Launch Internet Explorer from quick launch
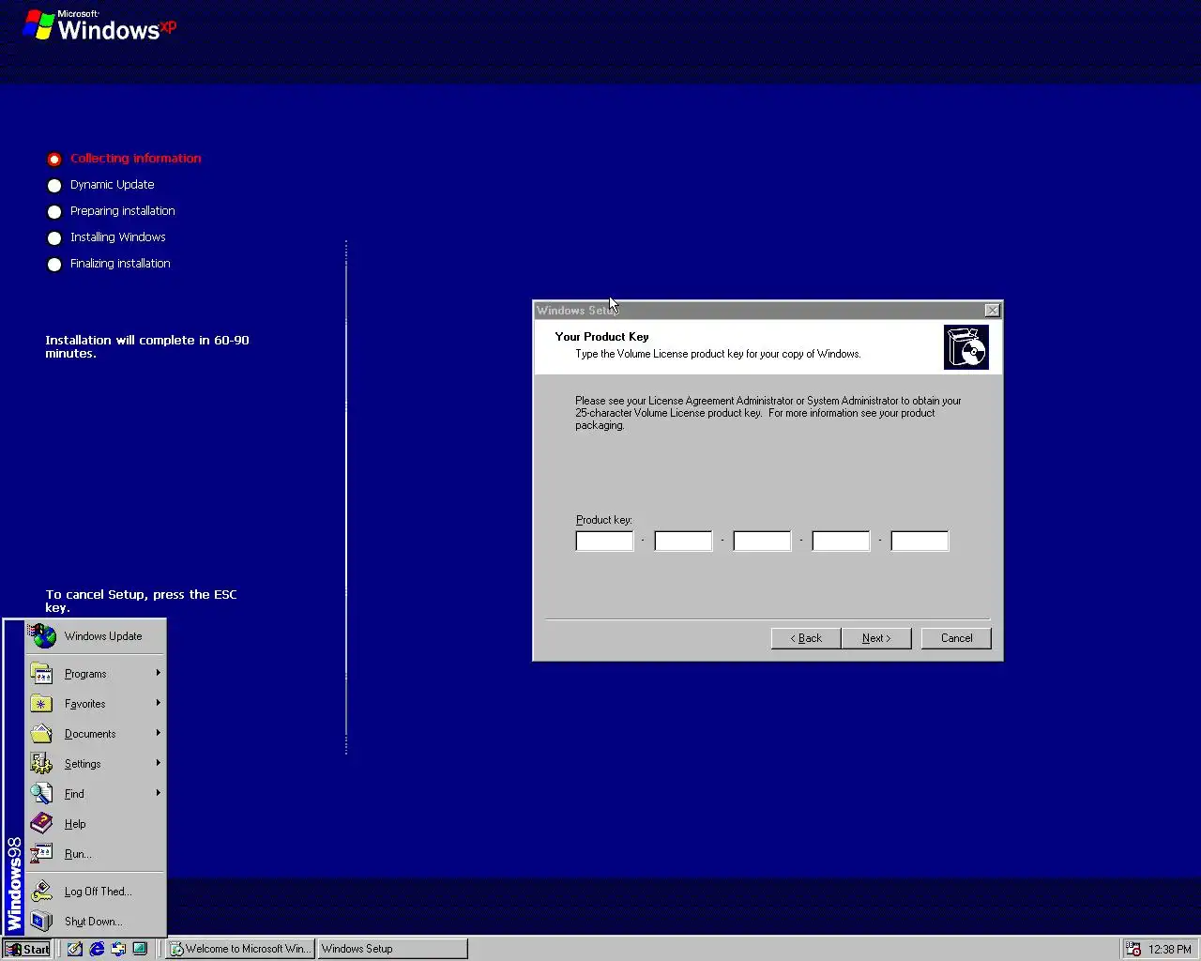Viewport: 1201px width, 961px height. tap(97, 949)
